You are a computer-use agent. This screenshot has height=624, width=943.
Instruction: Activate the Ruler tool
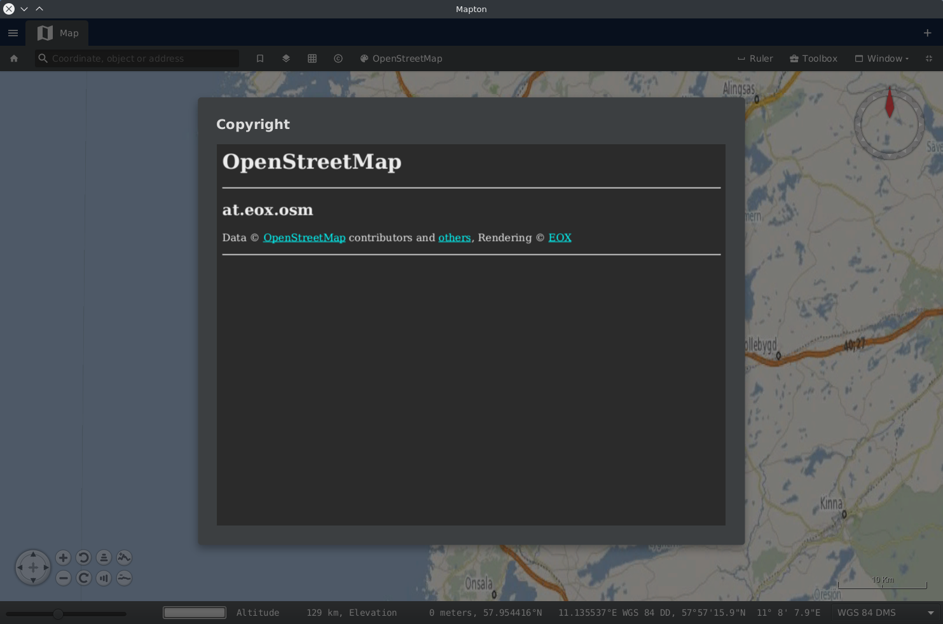click(755, 58)
